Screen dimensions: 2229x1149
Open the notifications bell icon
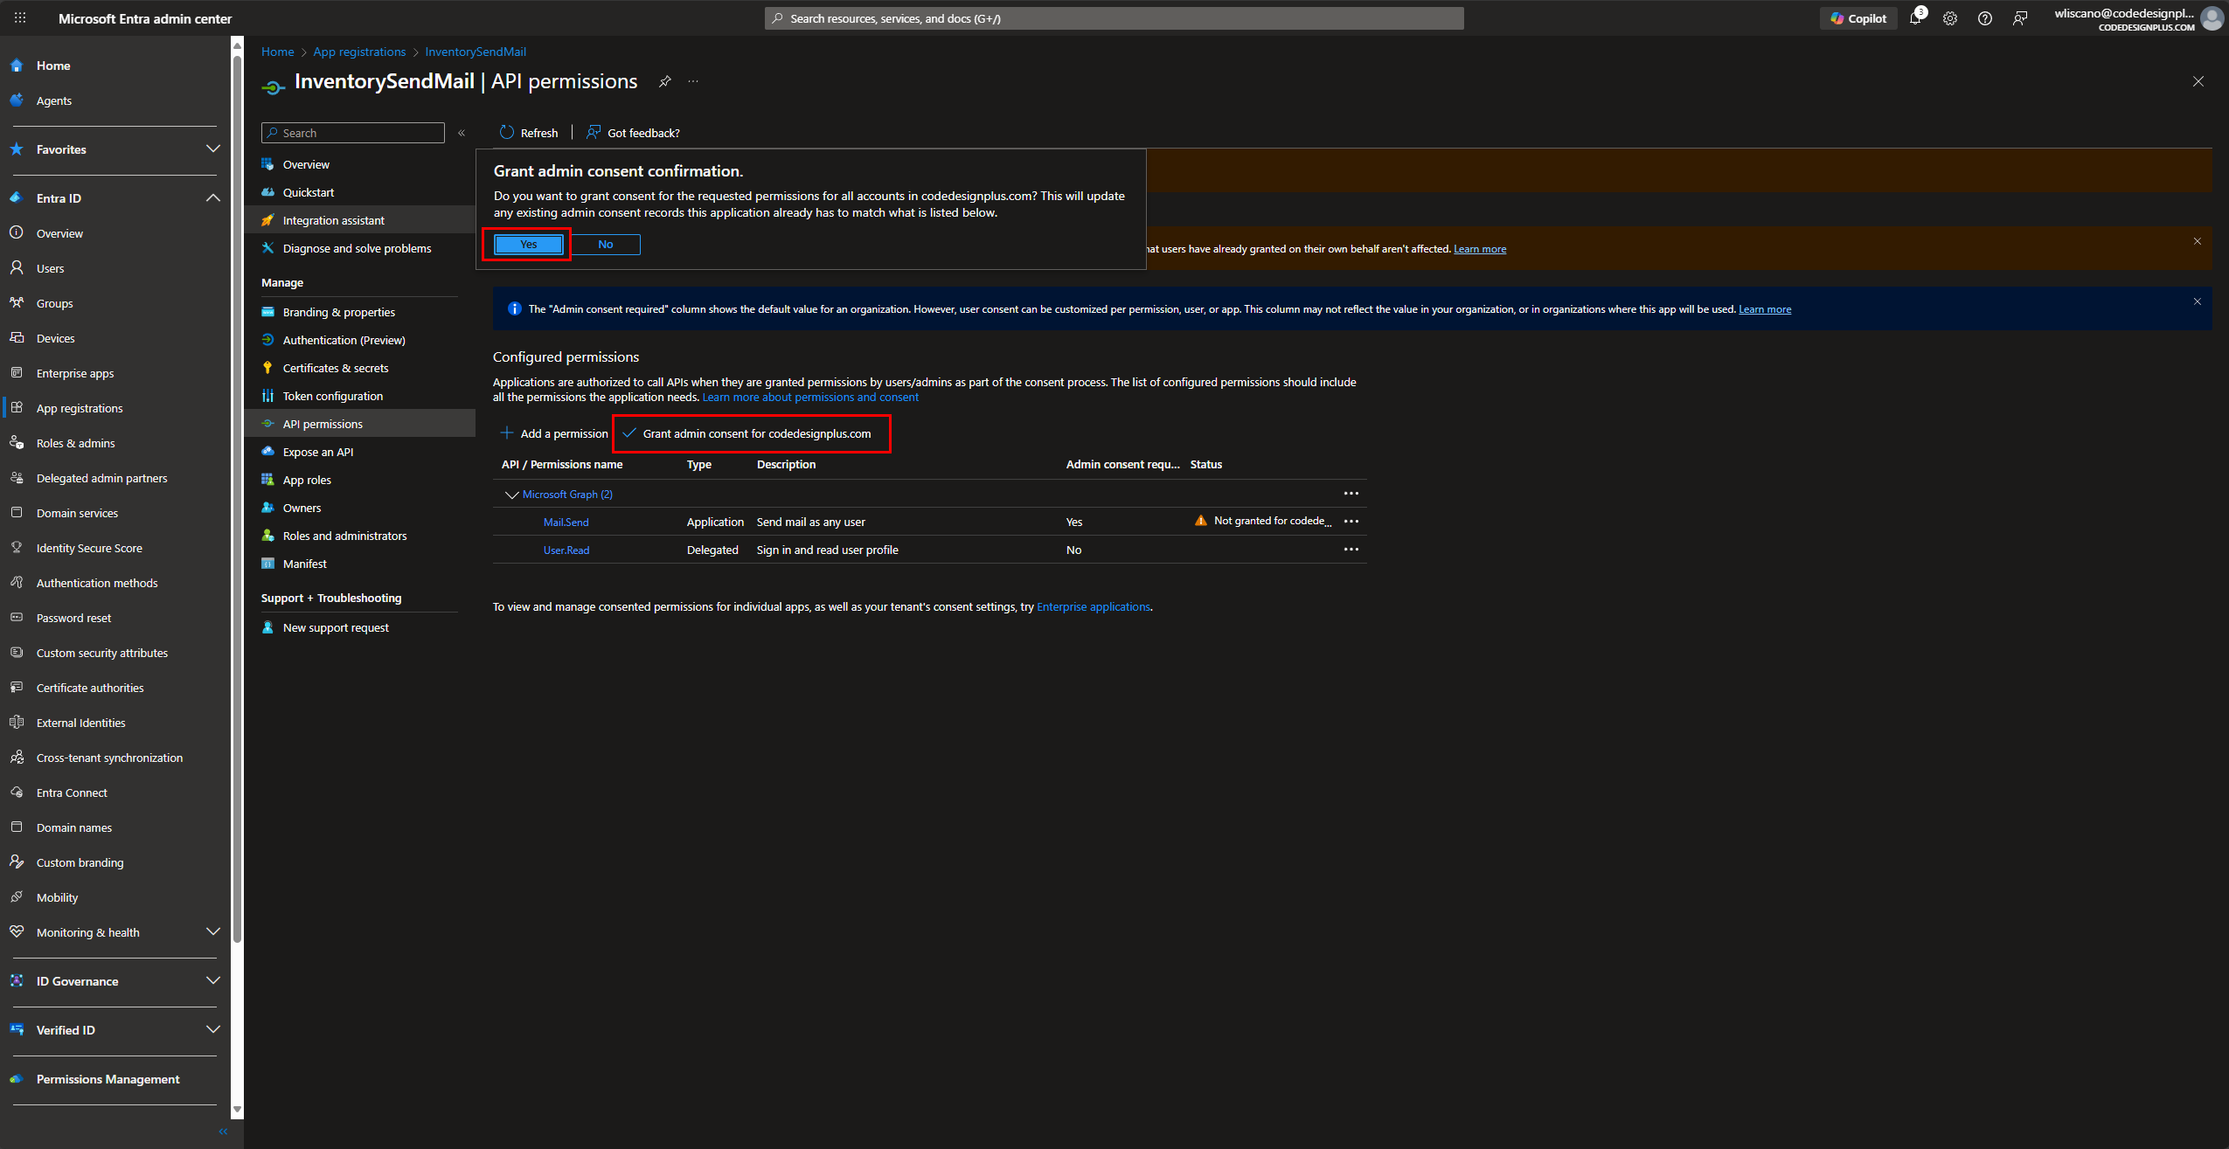click(x=1915, y=18)
